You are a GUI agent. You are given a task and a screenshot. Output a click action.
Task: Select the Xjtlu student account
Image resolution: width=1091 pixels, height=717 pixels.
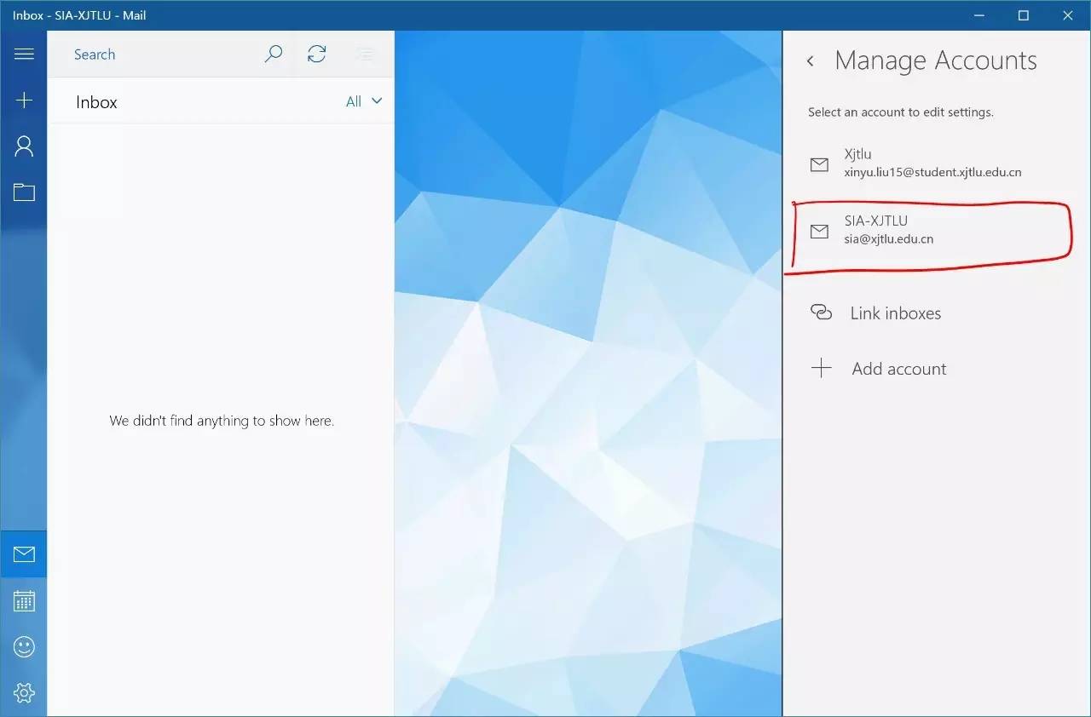point(936,163)
